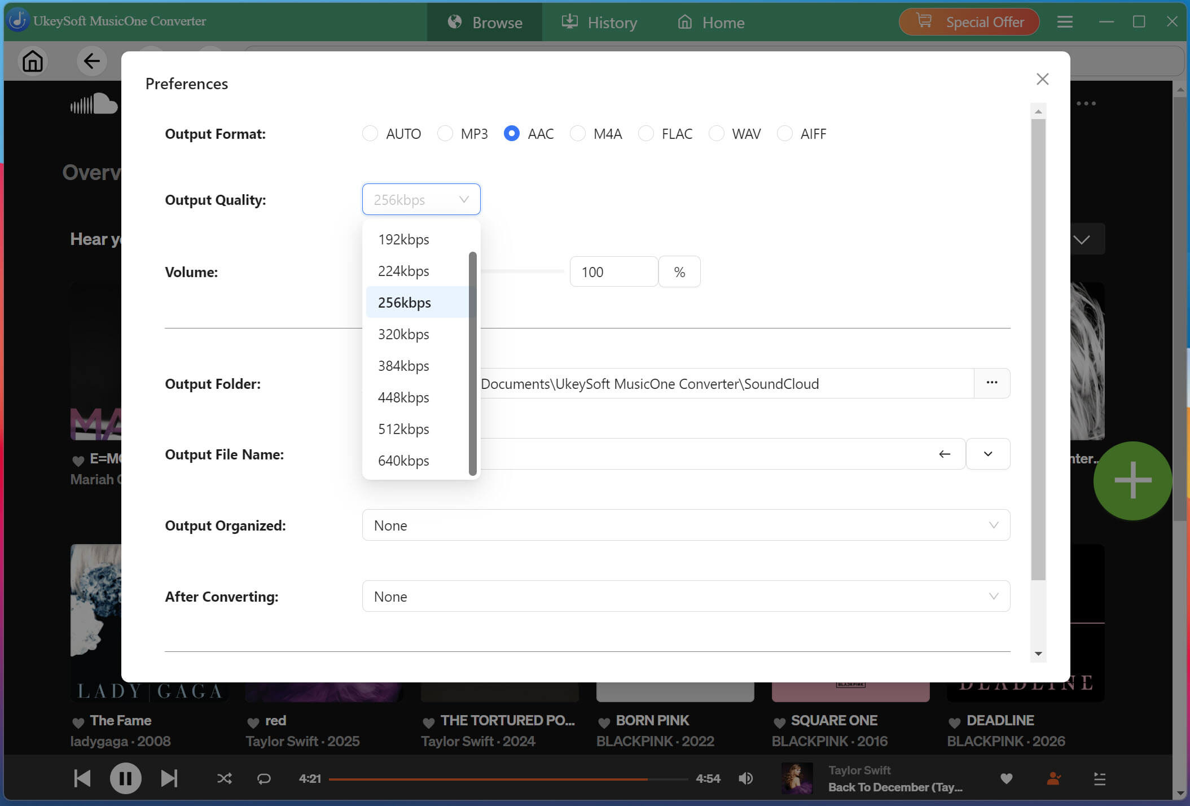Screen dimensions: 1190x806
Task: Click the back arrow in Output File Name
Action: point(944,454)
